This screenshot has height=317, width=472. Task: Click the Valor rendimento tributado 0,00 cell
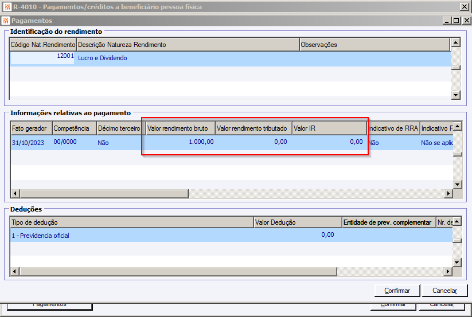point(253,142)
